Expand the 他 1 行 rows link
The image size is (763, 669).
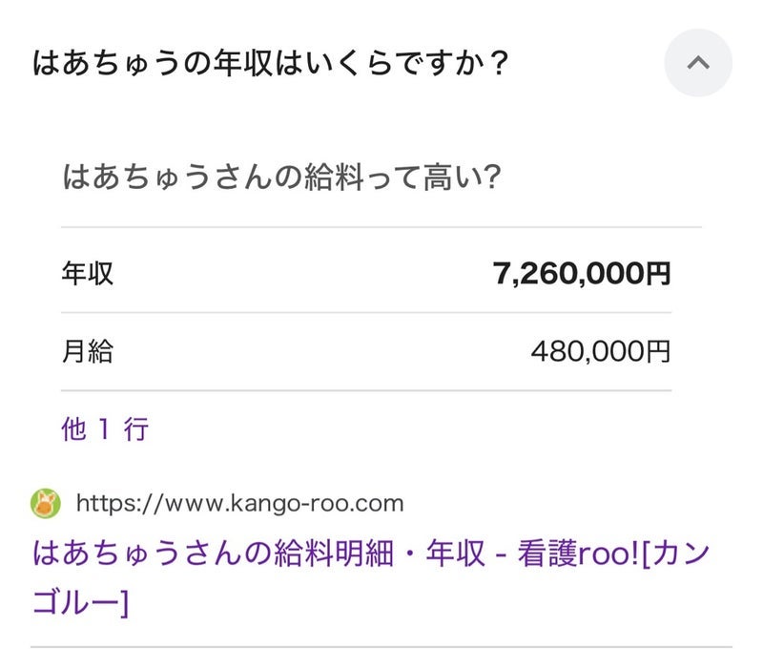(105, 429)
